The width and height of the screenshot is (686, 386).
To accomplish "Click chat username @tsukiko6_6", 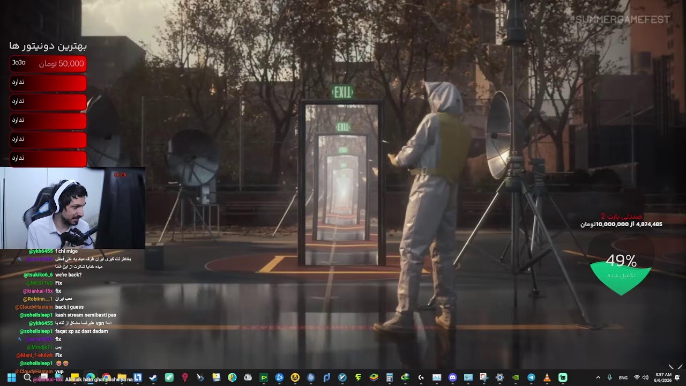I will point(38,275).
